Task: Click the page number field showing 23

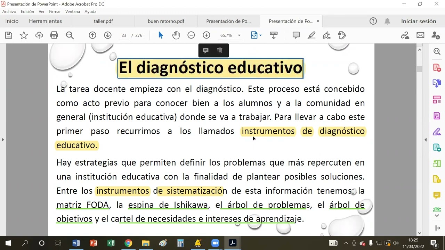Action: [124, 35]
